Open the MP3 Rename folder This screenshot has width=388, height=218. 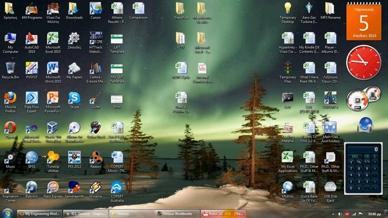click(330, 11)
